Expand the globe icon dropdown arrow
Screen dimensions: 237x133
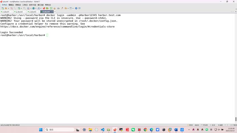(x=36, y=8)
